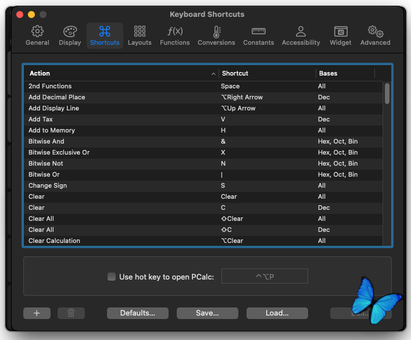Select the Add Display Line row
The height and width of the screenshot is (340, 411).
click(x=203, y=108)
